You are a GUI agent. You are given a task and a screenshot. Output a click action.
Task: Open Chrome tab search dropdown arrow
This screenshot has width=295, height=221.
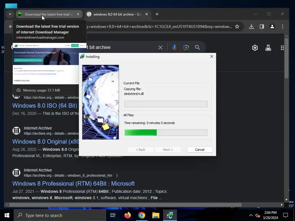[10, 14]
